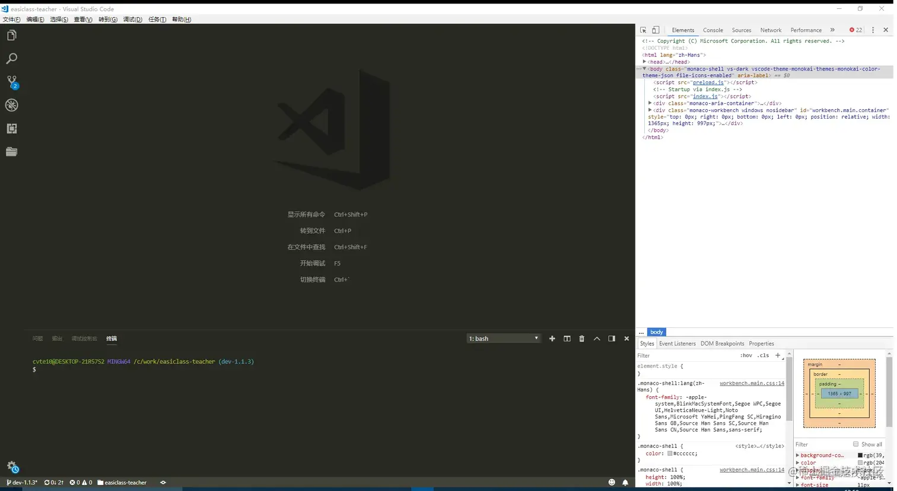This screenshot has width=897, height=491.
Task: Collapse the body element in the DOM tree
Action: [x=644, y=69]
